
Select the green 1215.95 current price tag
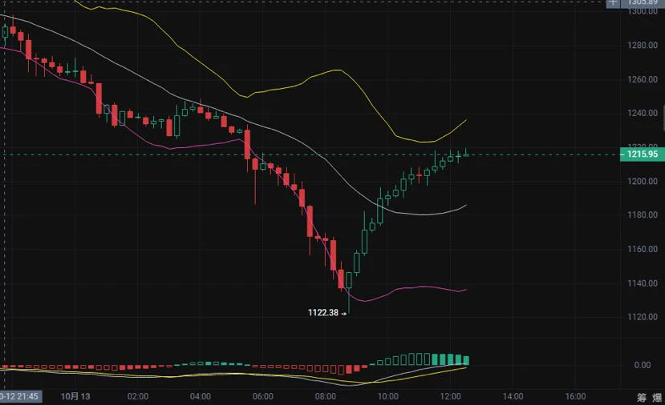(642, 154)
